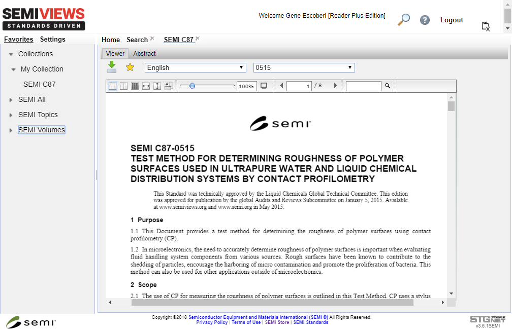This screenshot has height=329, width=512.
Task: Open the English language dropdown
Action: click(195, 67)
